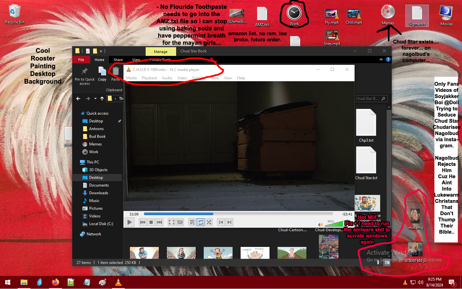Select Chp3.txt file in Explorer
This screenshot has width=462, height=289.
[x=366, y=126]
